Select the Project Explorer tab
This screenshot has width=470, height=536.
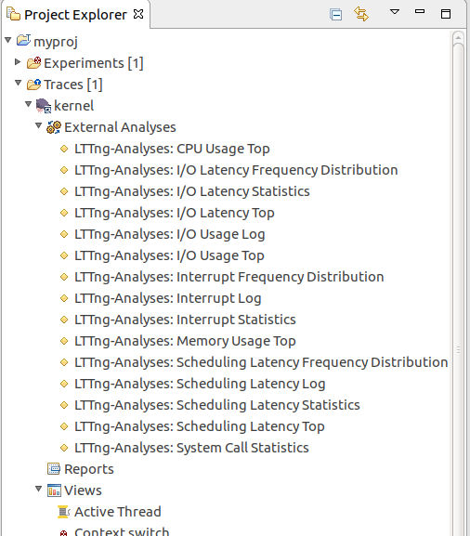coord(75,15)
